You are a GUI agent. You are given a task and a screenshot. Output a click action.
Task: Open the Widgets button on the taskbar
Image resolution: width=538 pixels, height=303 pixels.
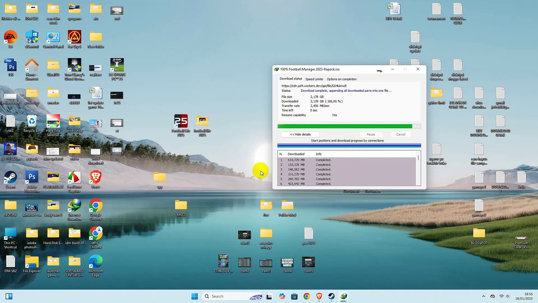tap(9, 296)
